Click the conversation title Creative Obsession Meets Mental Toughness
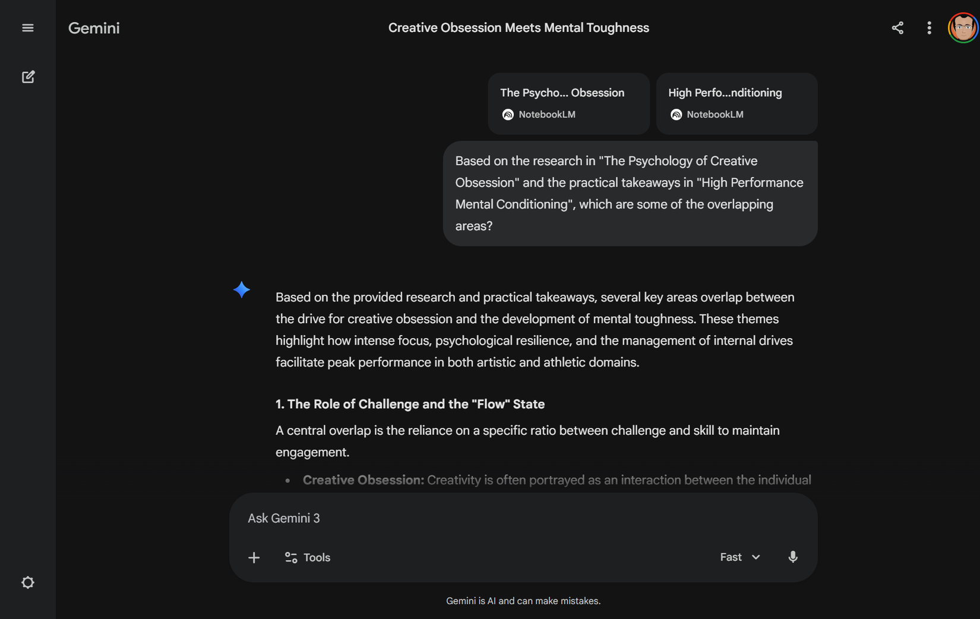980x619 pixels. pos(519,28)
